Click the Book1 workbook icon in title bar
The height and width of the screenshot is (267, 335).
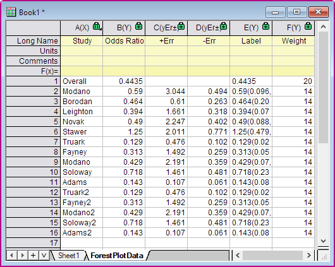(11, 12)
